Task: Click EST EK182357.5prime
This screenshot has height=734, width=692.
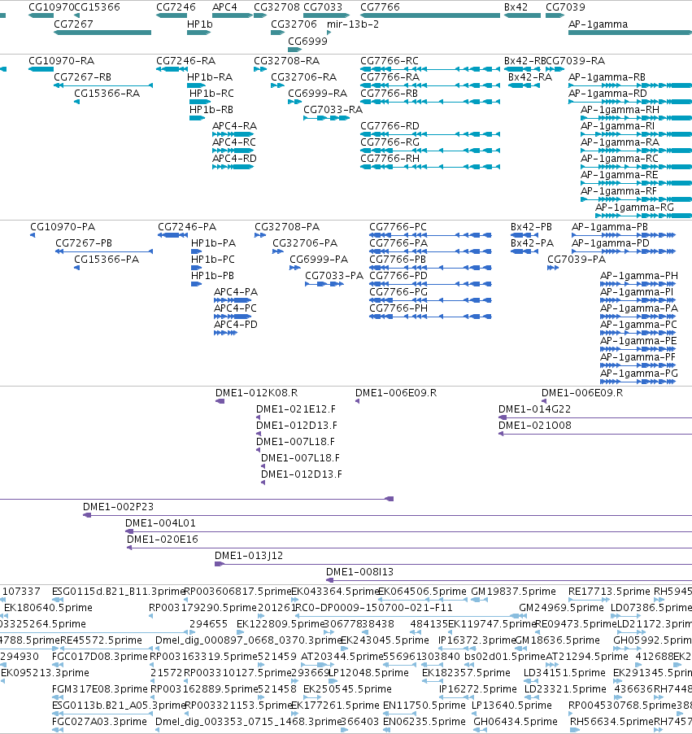Action: (466, 673)
